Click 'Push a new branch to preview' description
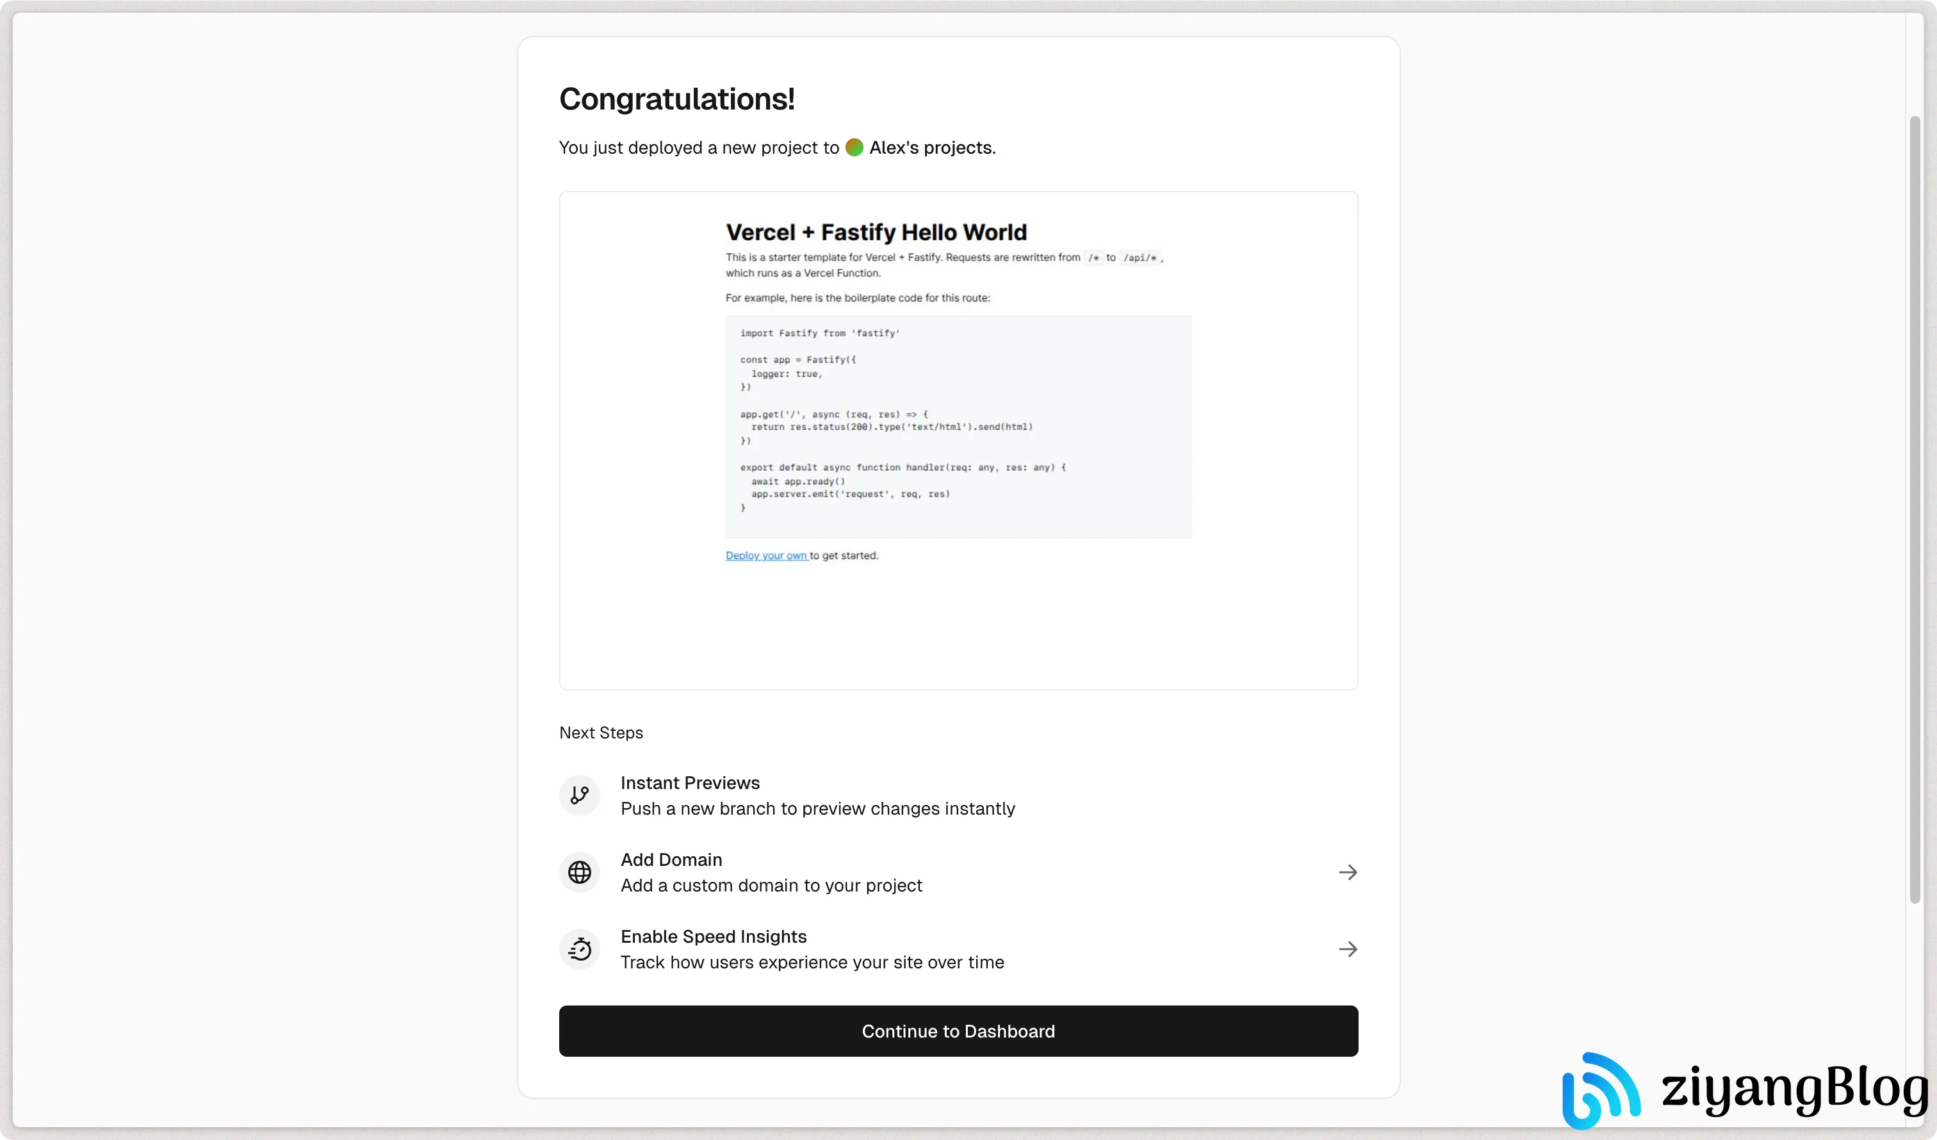 [x=817, y=808]
